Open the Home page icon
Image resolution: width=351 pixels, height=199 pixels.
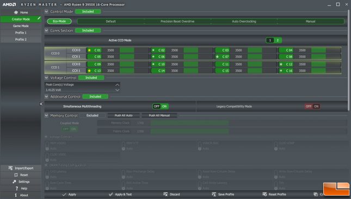[x=16, y=12]
